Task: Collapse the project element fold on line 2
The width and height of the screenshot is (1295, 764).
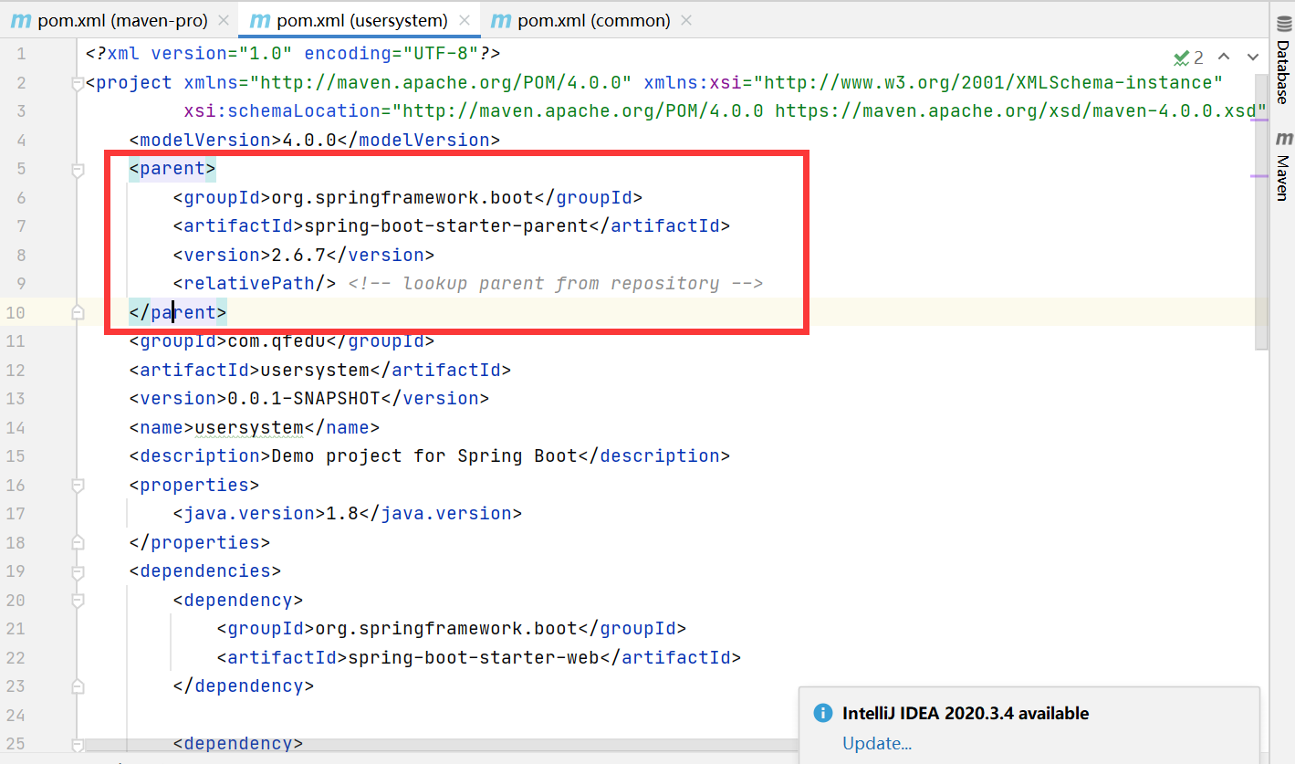Action: [78, 84]
